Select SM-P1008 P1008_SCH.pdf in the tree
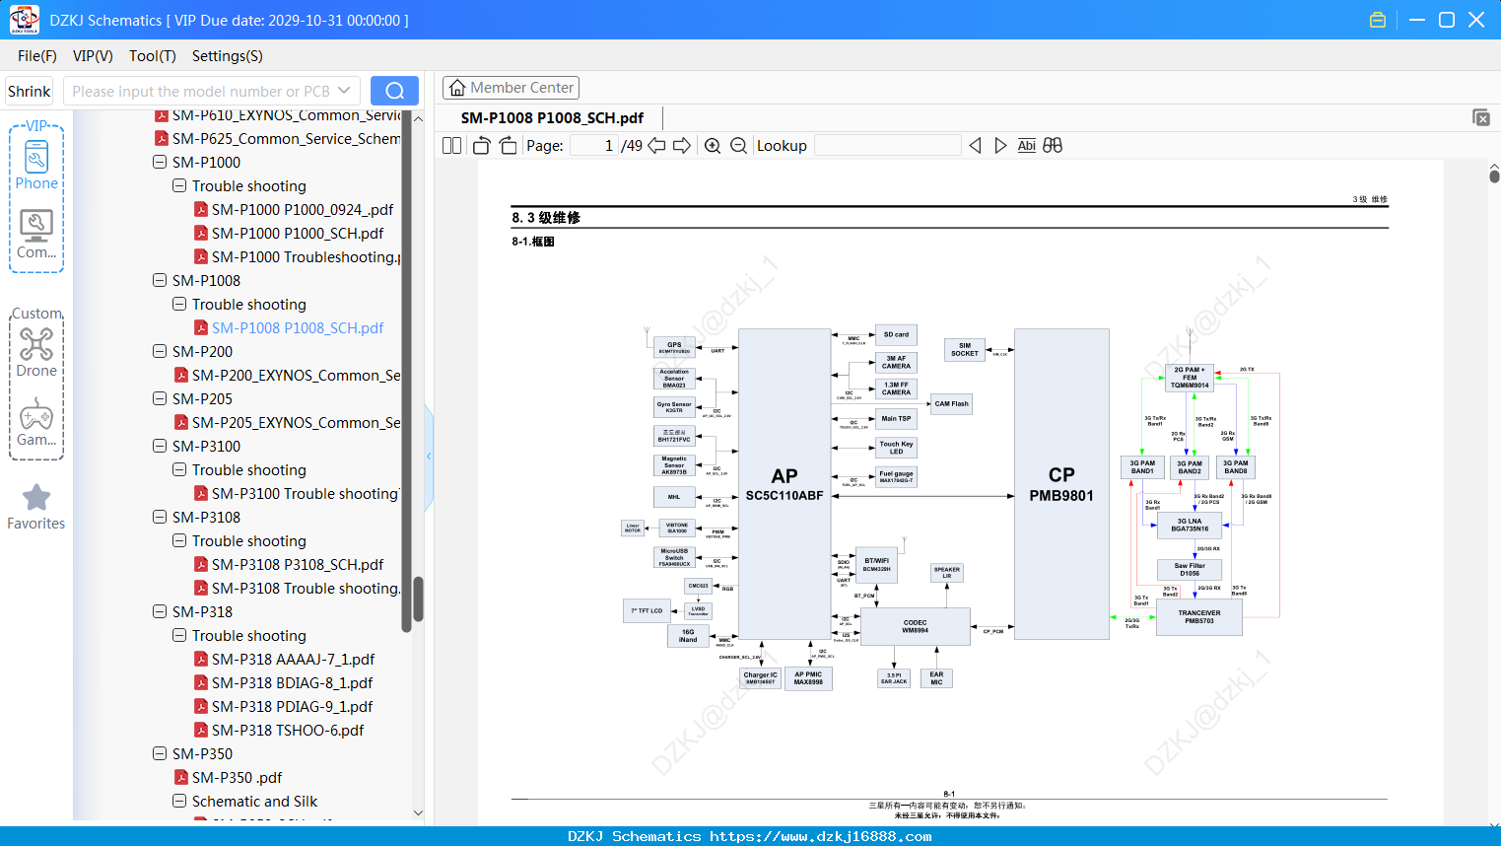 (298, 327)
